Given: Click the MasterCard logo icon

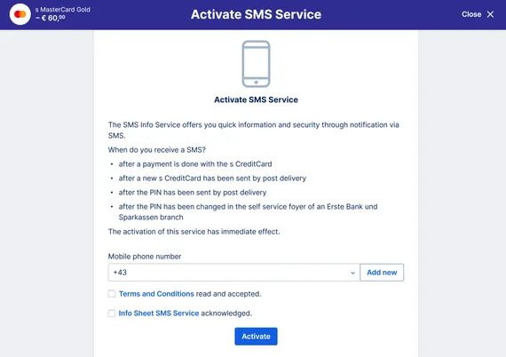Looking at the screenshot, I should click(20, 14).
